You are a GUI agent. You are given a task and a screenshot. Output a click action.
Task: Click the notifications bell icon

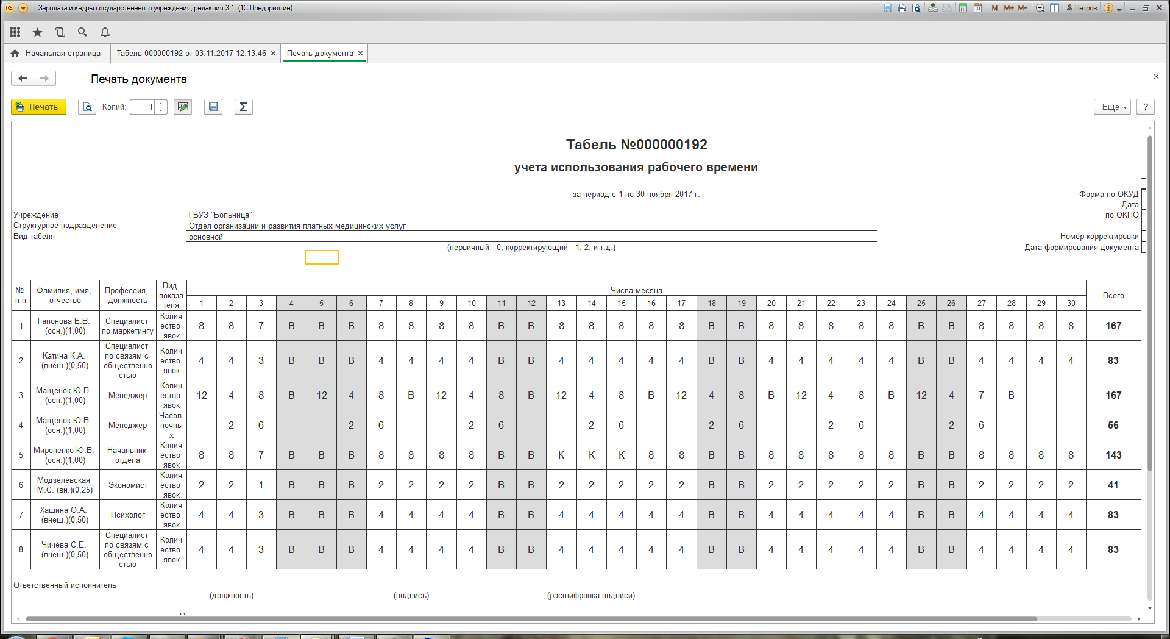point(105,32)
